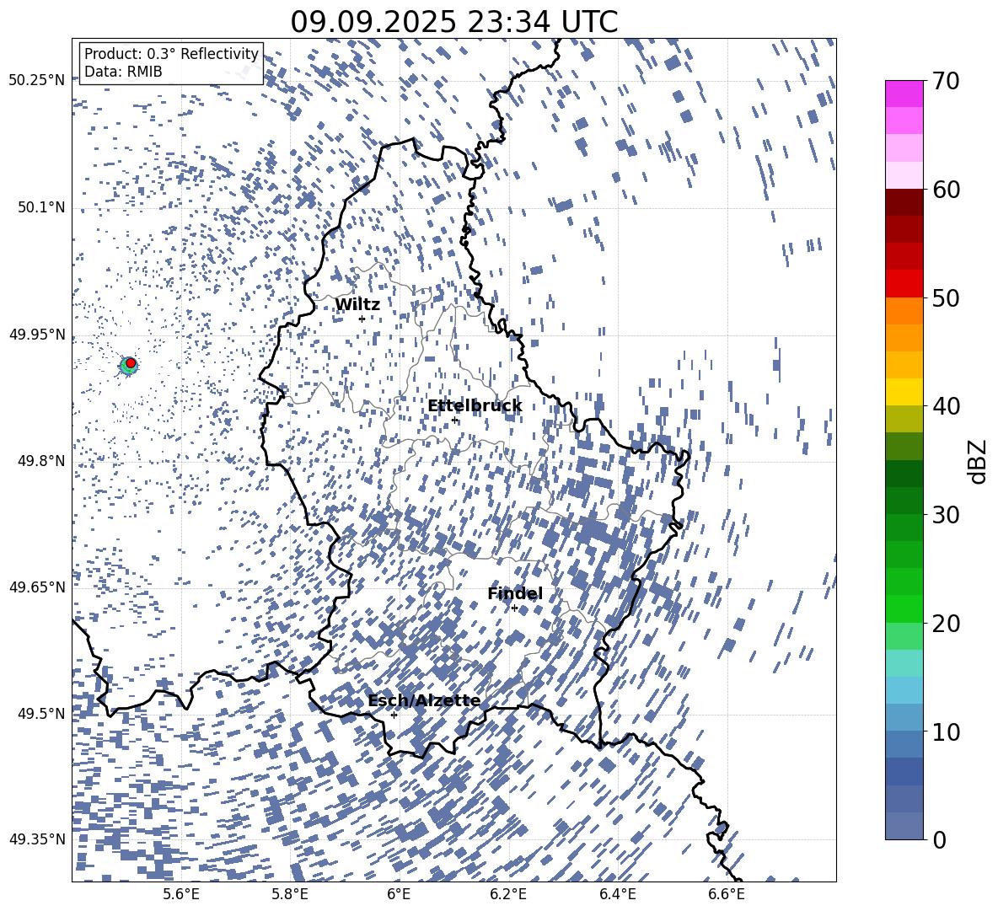Click the Ettelbruck city label
The width and height of the screenshot is (998, 911).
[475, 406]
